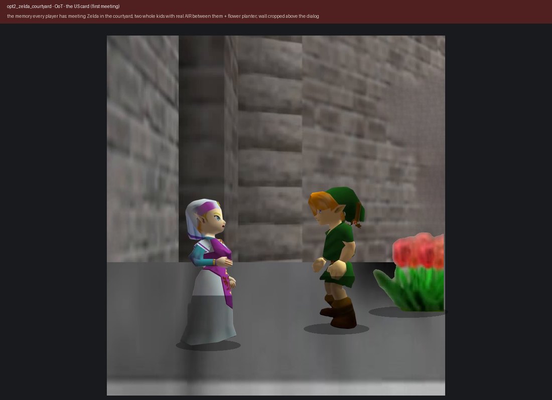Click the Zelda courtyard scene image
This screenshot has width=552, height=400.
click(276, 216)
